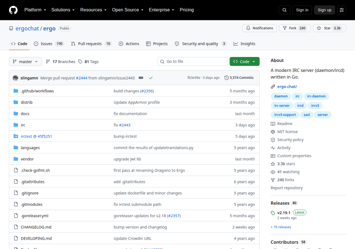Open .goreleaser.yml file

[x=34, y=216]
